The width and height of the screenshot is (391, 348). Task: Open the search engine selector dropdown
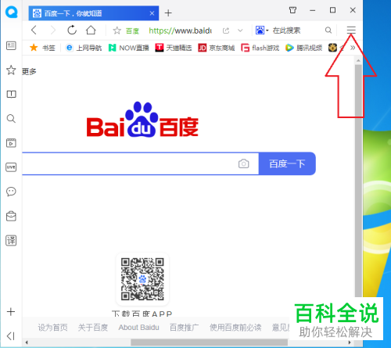[262, 30]
